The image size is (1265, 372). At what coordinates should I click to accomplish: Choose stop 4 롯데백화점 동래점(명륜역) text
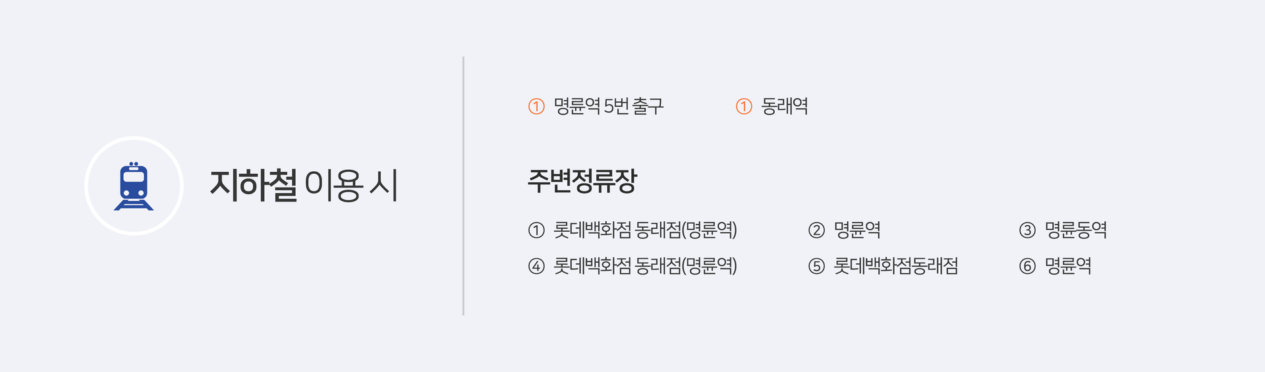click(x=645, y=266)
